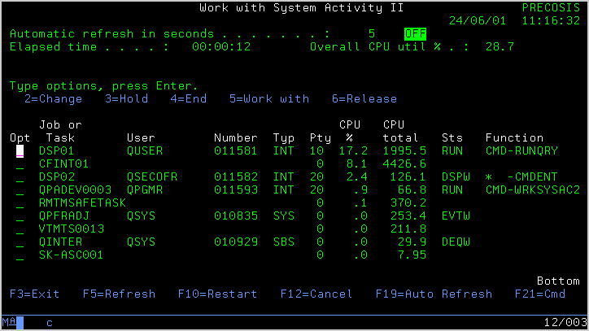Click the Opt field for DSP02
The width and height of the screenshot is (589, 331).
tap(20, 177)
